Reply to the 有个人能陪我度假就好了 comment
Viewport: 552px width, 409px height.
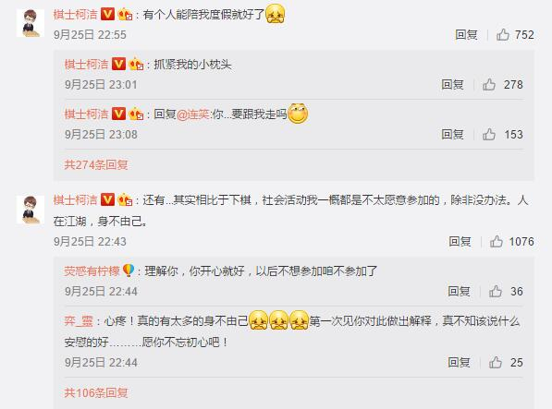(x=466, y=34)
